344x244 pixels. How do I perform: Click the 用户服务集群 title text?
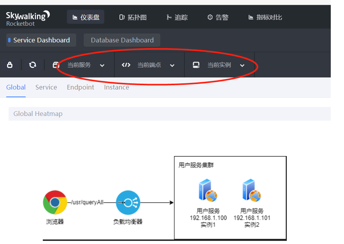196,165
